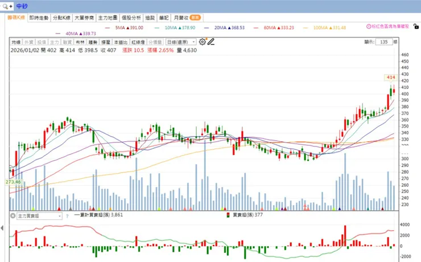Switch to the 分點K線 tab
The height and width of the screenshot is (262, 421).
tap(61, 18)
